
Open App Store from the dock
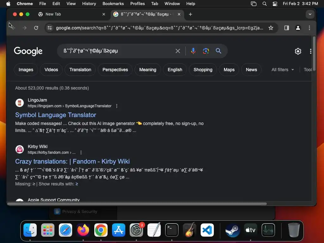[x=119, y=230]
